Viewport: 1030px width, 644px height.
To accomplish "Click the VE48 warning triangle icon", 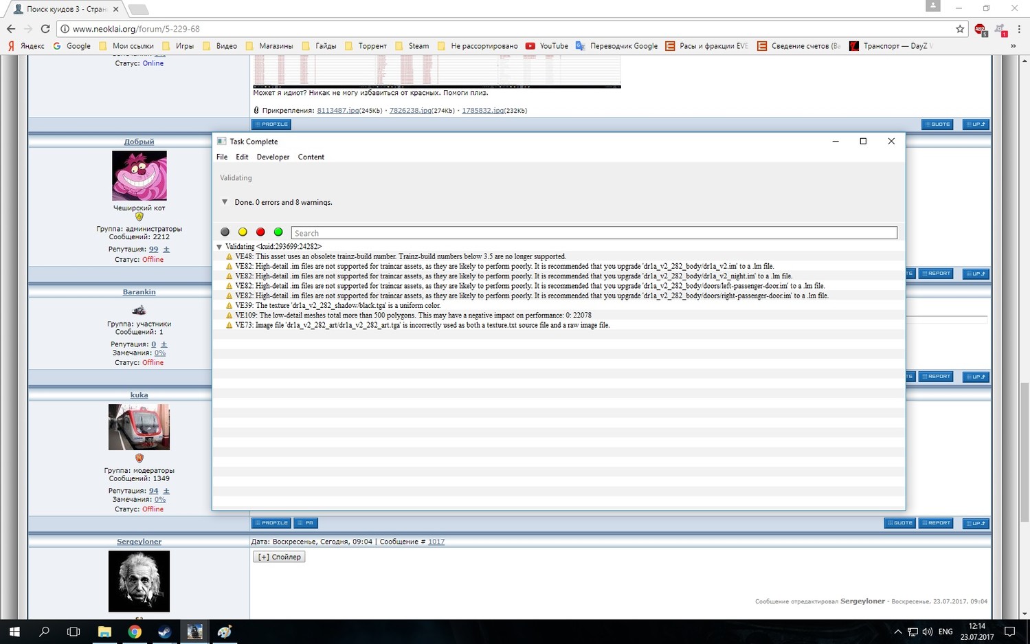I will [x=229, y=256].
